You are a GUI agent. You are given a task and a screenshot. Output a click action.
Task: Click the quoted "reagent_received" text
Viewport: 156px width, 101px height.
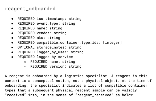[x=94, y=95]
